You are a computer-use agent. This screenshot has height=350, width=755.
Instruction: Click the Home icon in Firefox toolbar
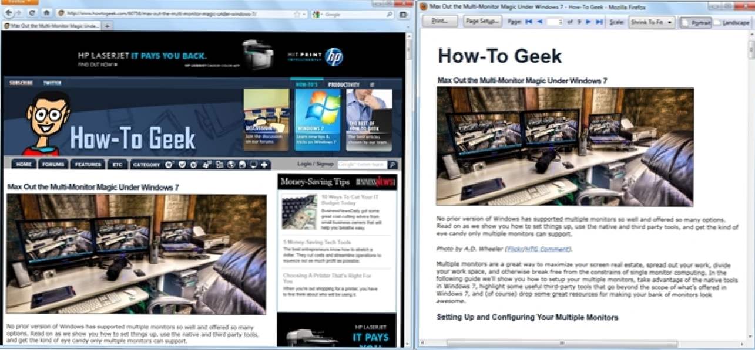click(x=46, y=13)
